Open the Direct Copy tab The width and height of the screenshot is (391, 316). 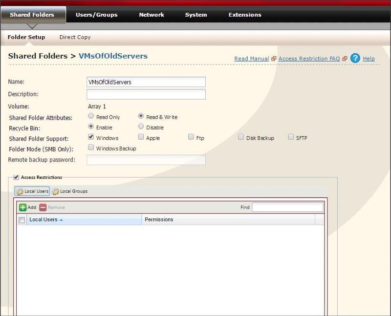[75, 37]
